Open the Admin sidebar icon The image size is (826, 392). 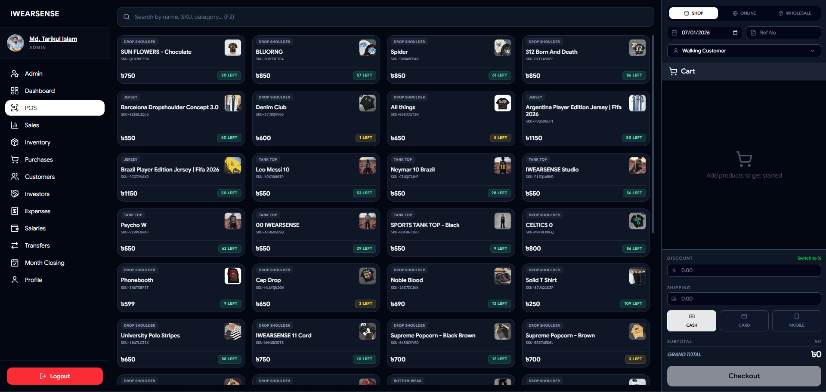(x=15, y=73)
